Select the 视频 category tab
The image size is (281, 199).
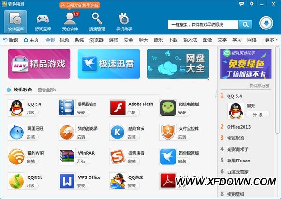[64, 40]
